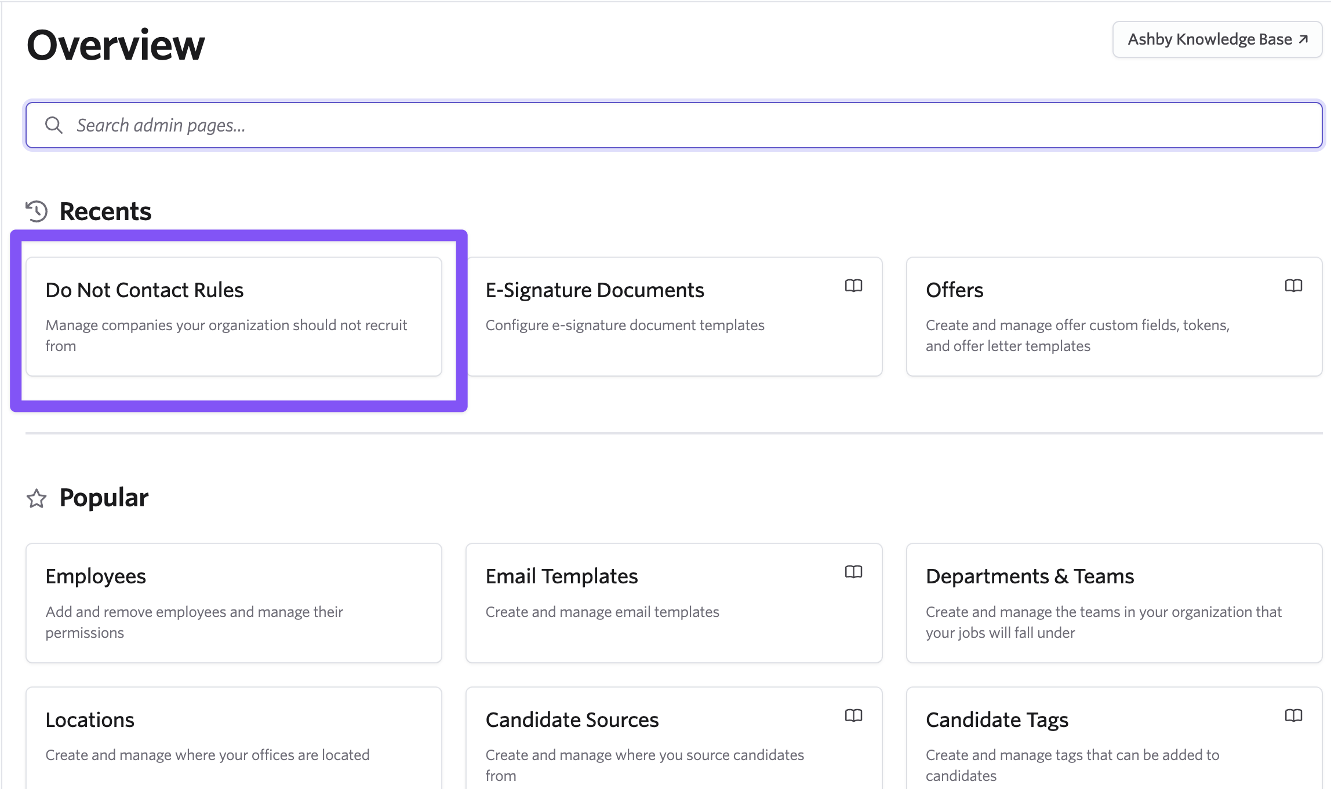The image size is (1331, 789).
Task: Click the Recents clock history icon
Action: pyautogui.click(x=37, y=211)
